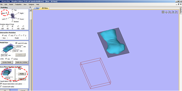Enable Create both sides checkbox

pos(1,87)
